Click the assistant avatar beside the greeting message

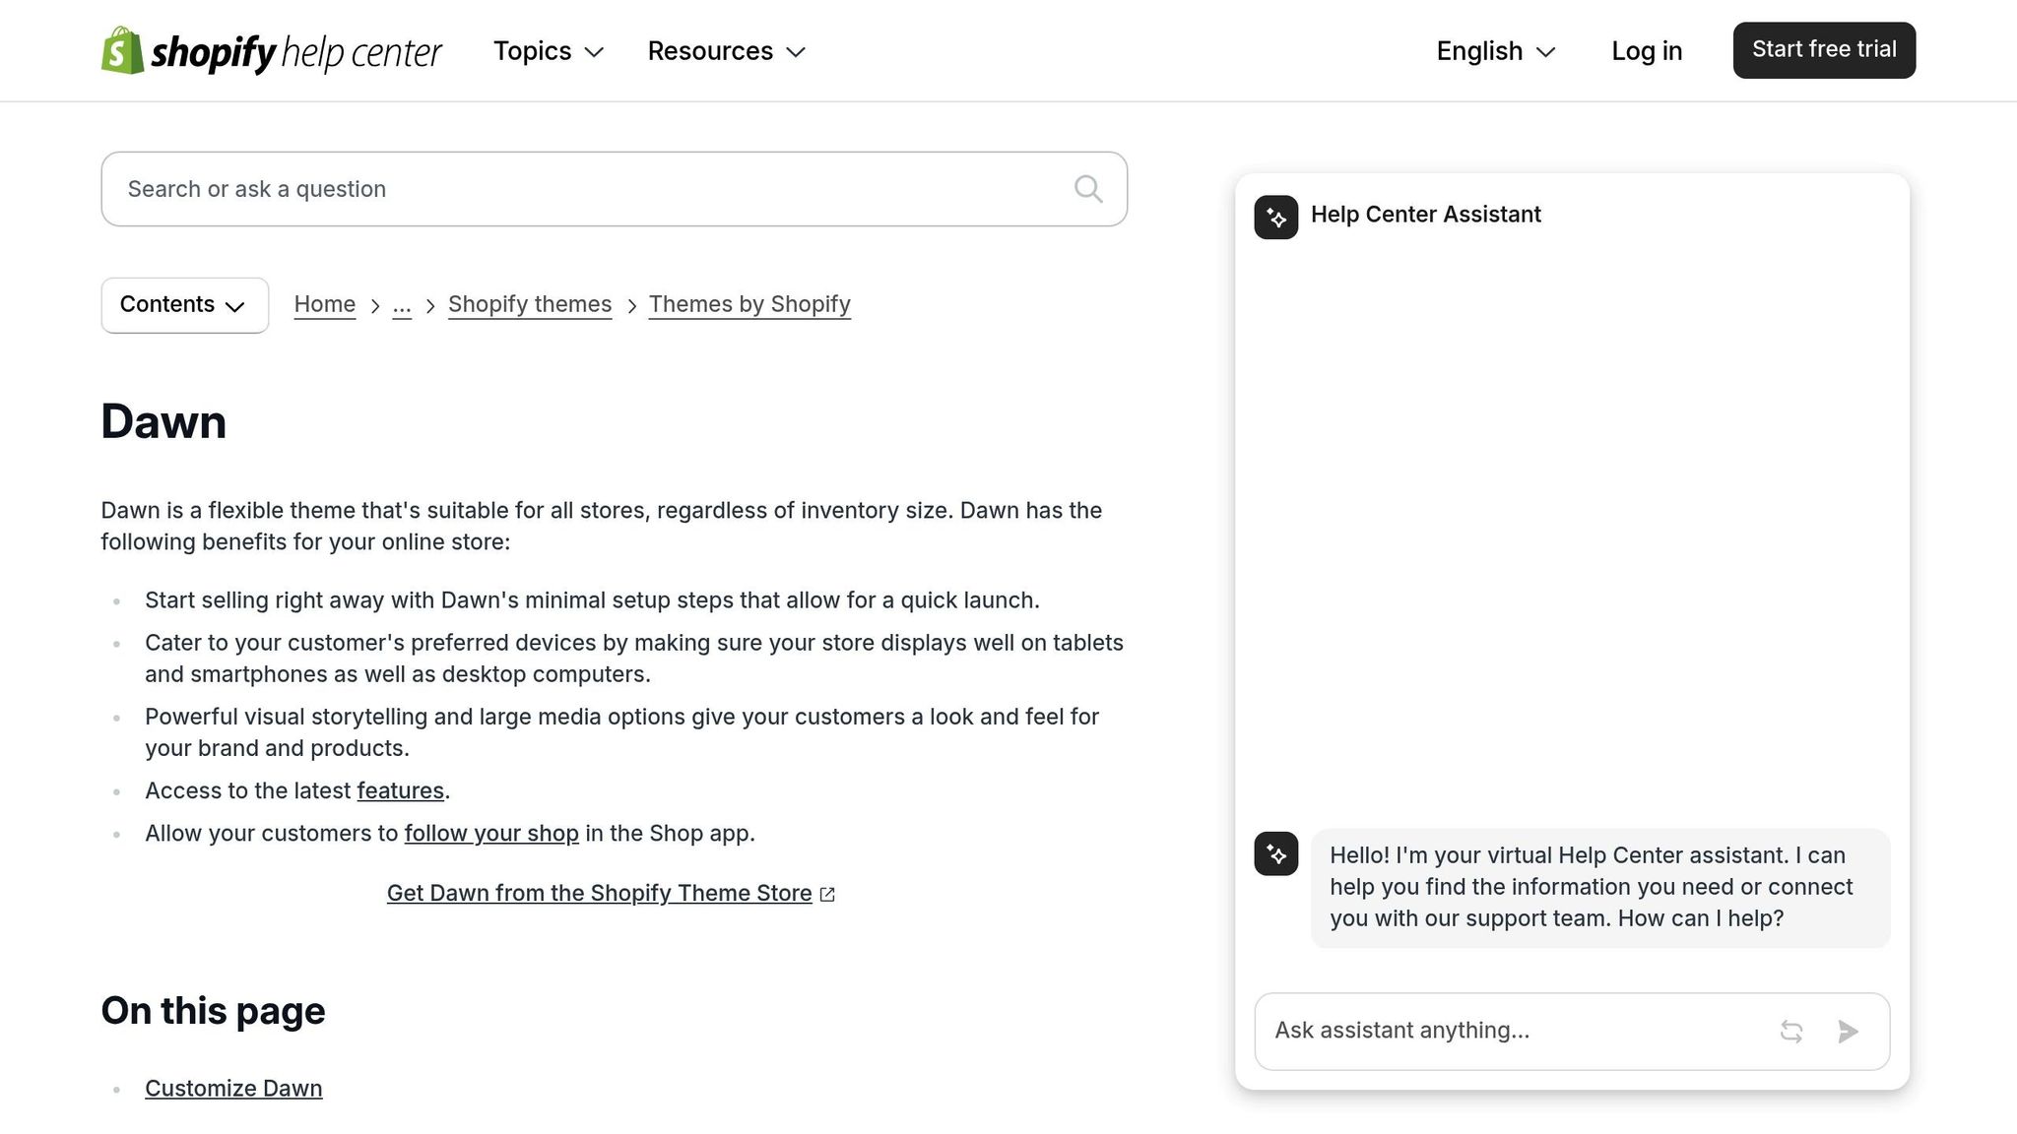[x=1275, y=853]
